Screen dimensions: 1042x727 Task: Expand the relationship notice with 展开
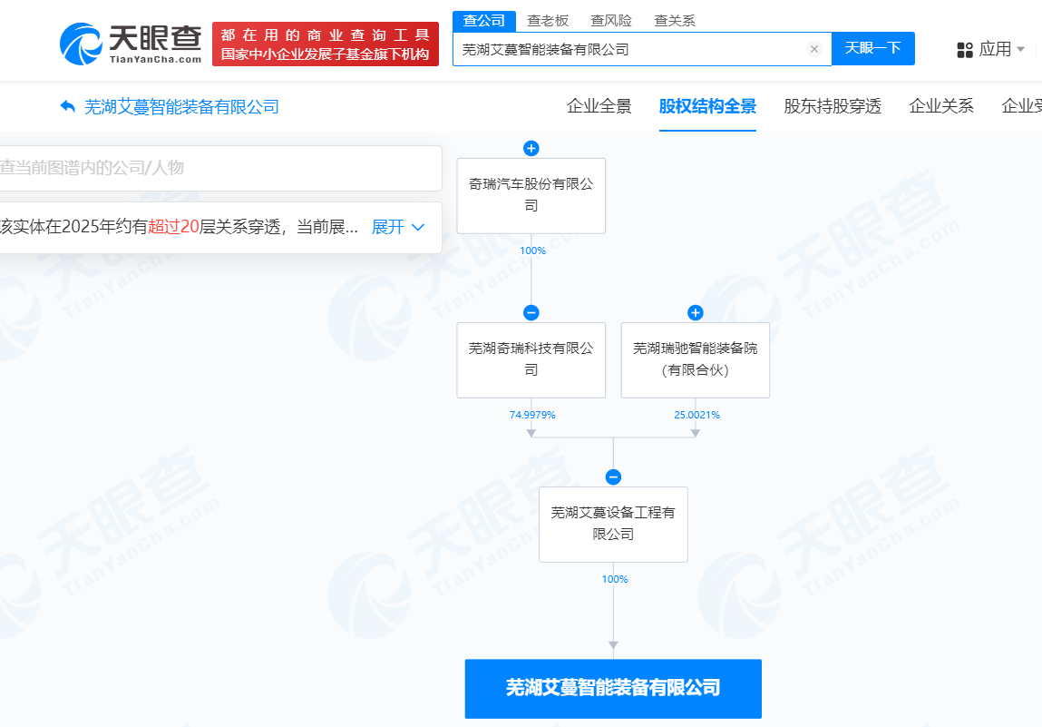point(397,228)
